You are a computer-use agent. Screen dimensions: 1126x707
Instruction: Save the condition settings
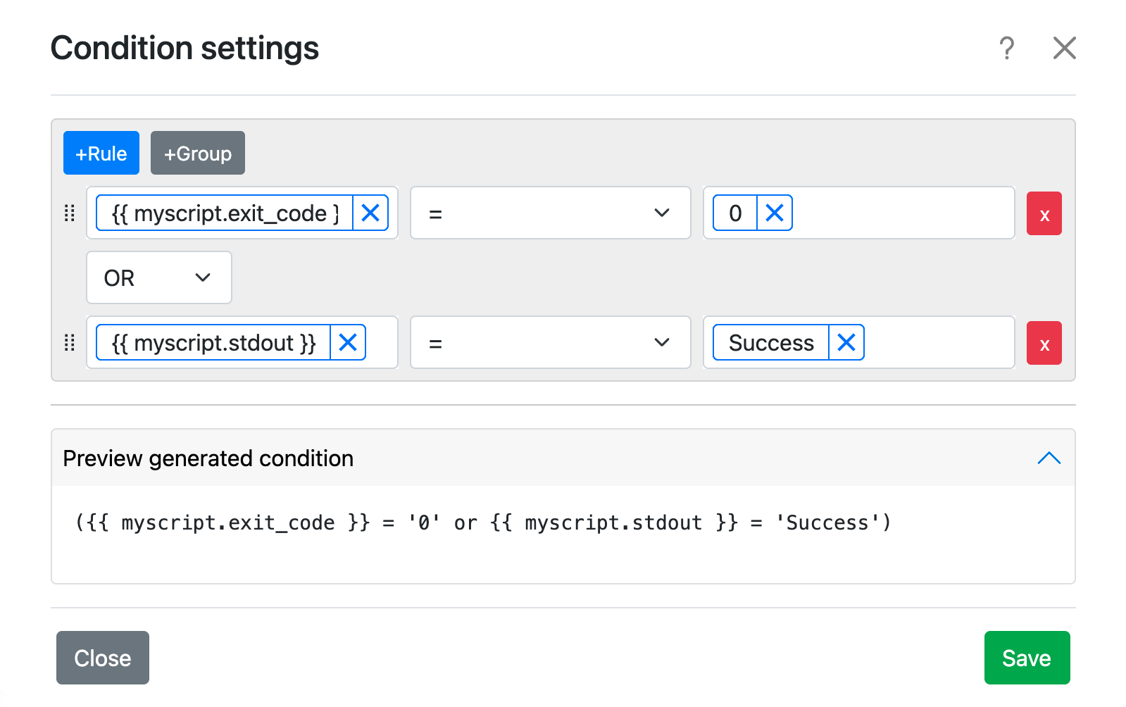(1027, 658)
